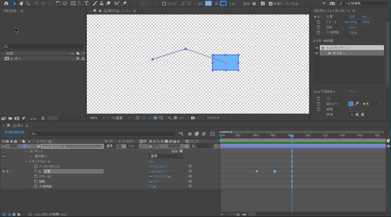
Task: Click the stroke color swatch 線のカラー
Action: click(x=351, y=104)
